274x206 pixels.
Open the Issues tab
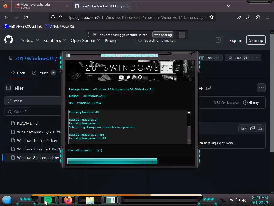[44, 73]
